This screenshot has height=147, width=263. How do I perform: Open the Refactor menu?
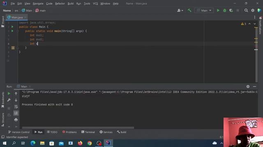[60, 4]
